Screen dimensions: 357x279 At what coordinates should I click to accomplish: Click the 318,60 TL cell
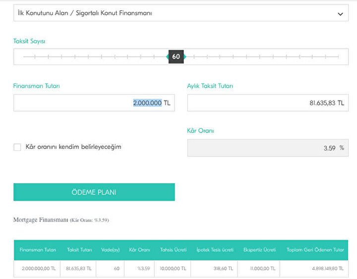(214, 269)
